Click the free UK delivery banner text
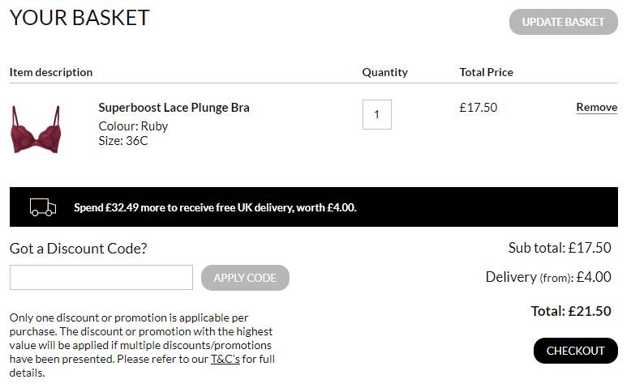Screen dimensions: 631x392 (x=215, y=207)
